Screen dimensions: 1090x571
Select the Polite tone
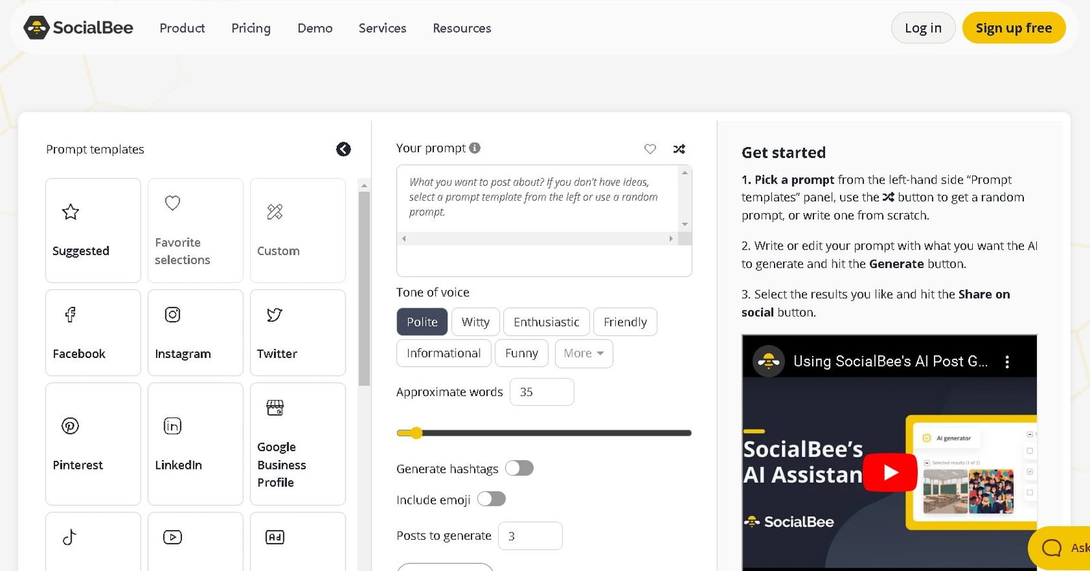(x=422, y=322)
